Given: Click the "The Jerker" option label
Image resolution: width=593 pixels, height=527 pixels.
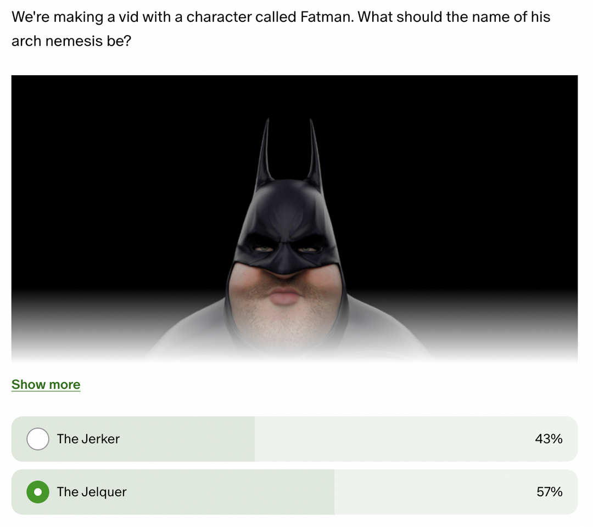Looking at the screenshot, I should pyautogui.click(x=88, y=439).
